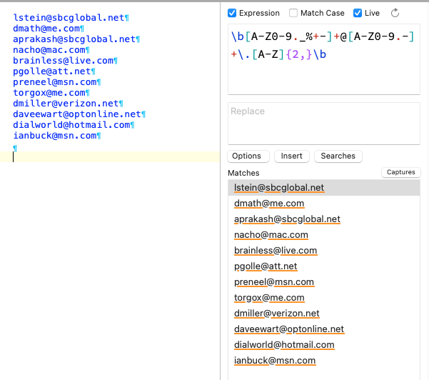Click pgolle@att.net line in the editor

[52, 71]
